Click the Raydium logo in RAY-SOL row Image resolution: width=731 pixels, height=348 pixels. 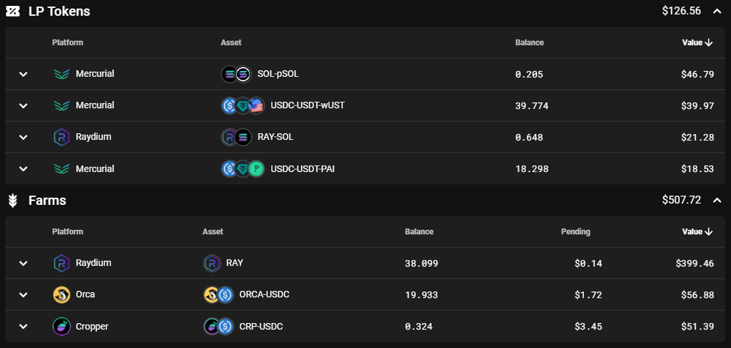(x=61, y=137)
